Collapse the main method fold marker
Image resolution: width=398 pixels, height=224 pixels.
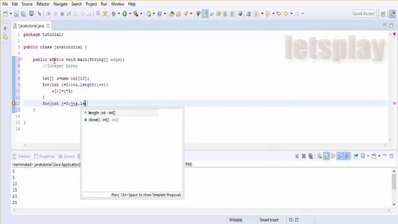22,60
